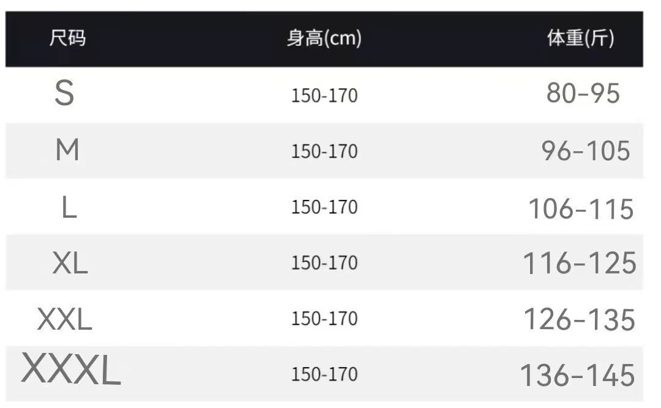
Task: Click the 150-170 height in the S row
Action: (x=324, y=96)
